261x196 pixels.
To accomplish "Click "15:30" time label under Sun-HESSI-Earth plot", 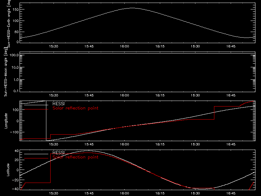I will coord(54,46).
